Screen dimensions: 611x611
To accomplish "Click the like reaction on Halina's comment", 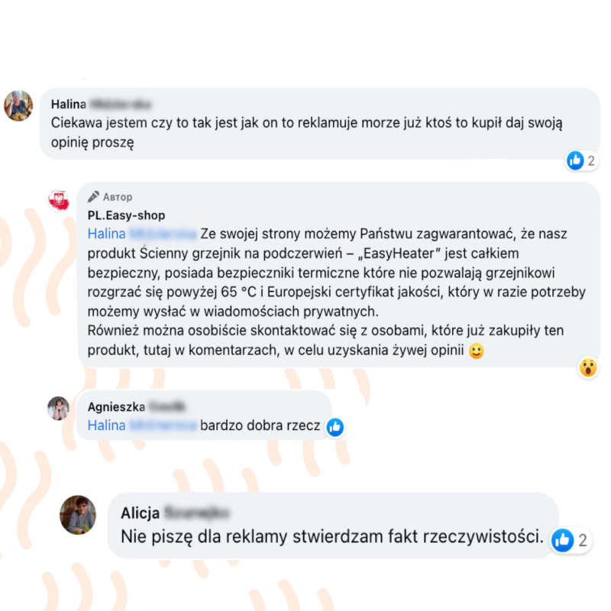I will tap(575, 160).
